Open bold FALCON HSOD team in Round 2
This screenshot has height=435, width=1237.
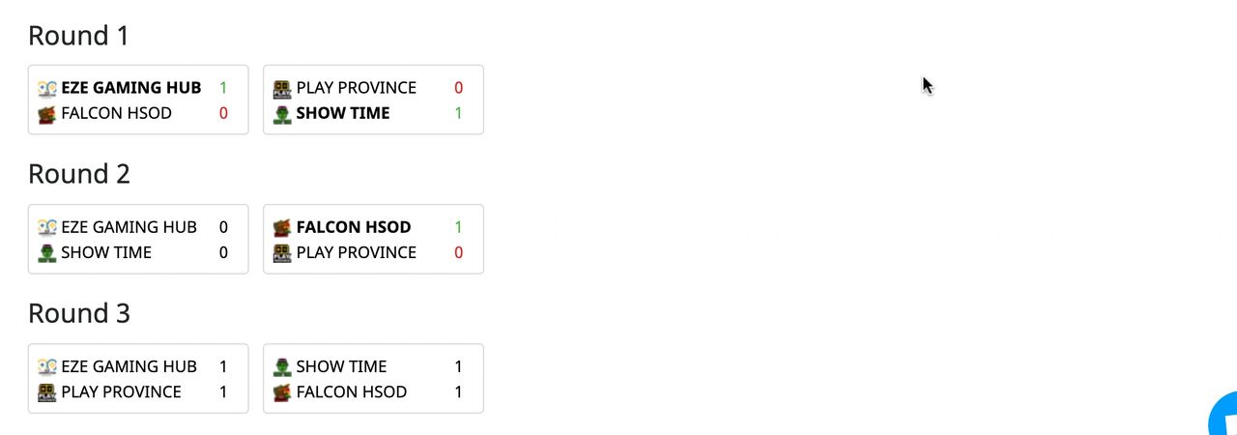coord(354,227)
